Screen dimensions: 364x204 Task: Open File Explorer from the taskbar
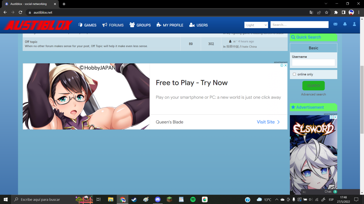111,199
